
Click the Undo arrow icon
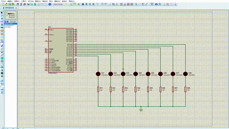click(102, 4)
